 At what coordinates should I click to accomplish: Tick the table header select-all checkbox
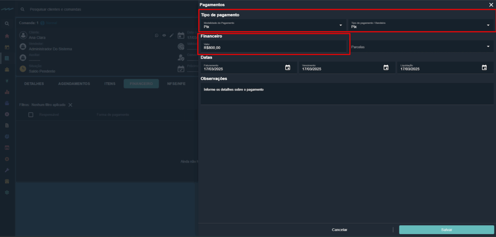pyautogui.click(x=31, y=115)
